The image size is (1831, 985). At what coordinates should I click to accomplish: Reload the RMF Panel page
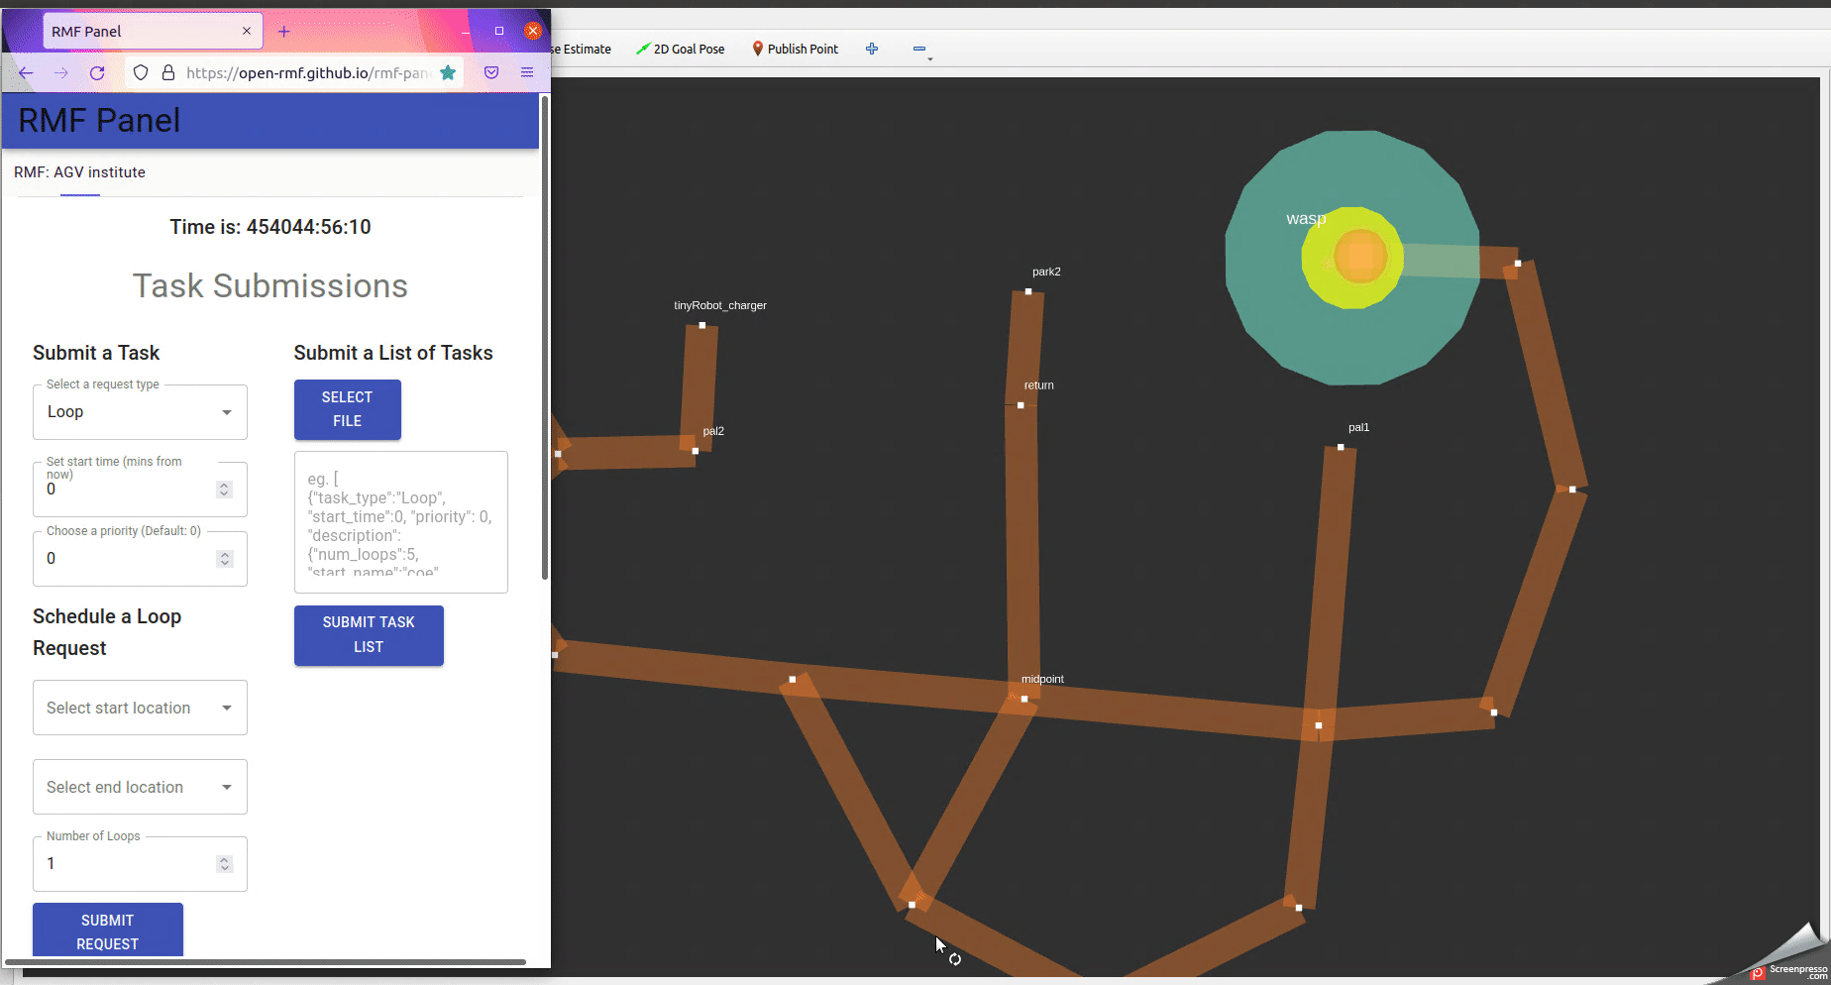97,72
